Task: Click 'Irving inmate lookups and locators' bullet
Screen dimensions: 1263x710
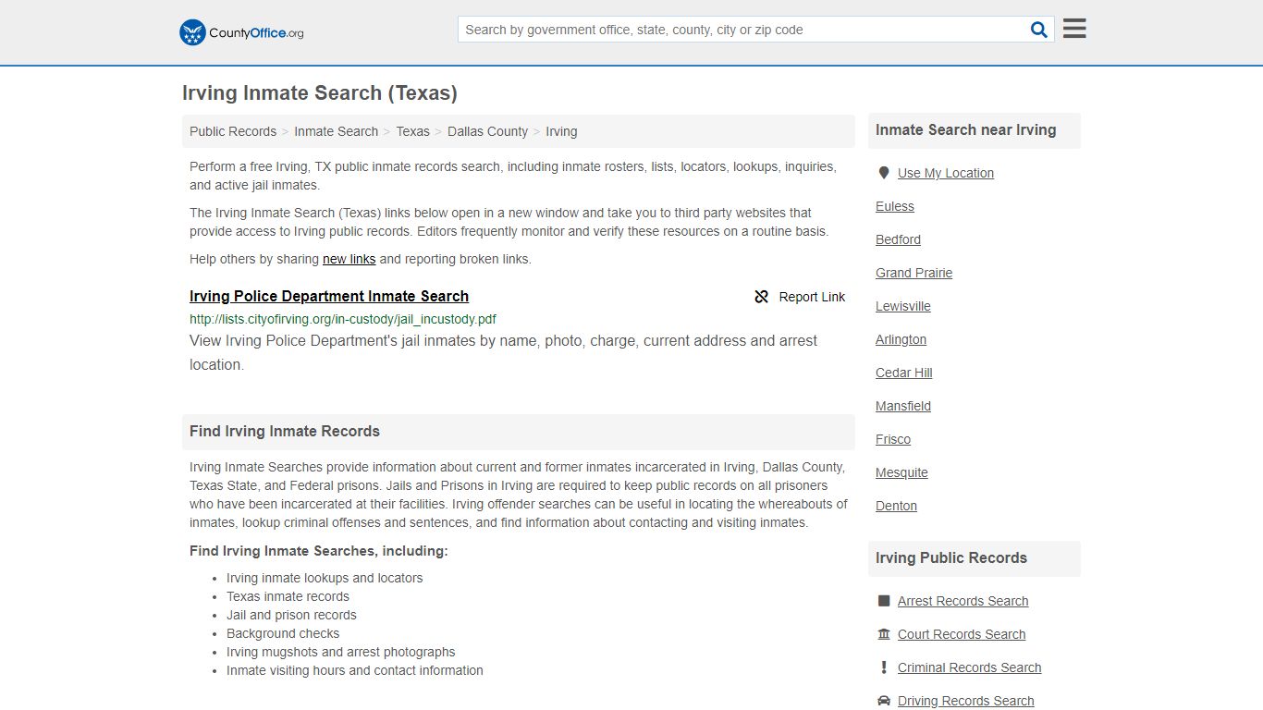Action: pos(325,578)
